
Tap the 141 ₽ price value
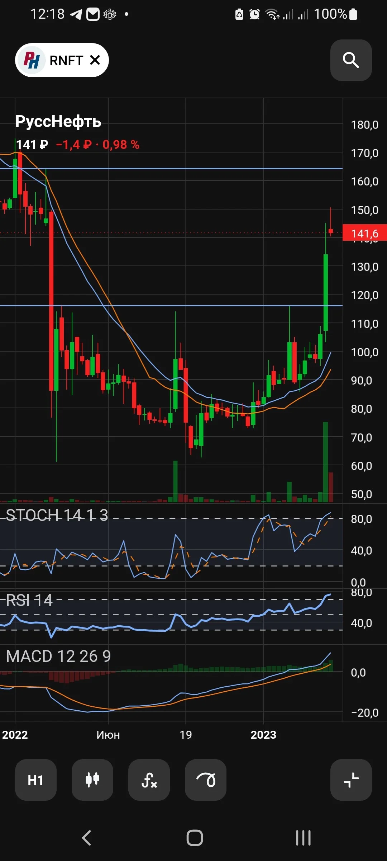[32, 145]
